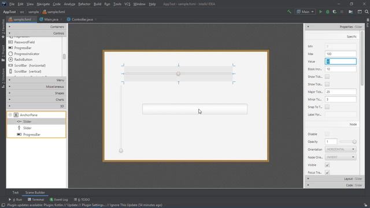Open the Favorites tool window on the left edge

coord(3,28)
